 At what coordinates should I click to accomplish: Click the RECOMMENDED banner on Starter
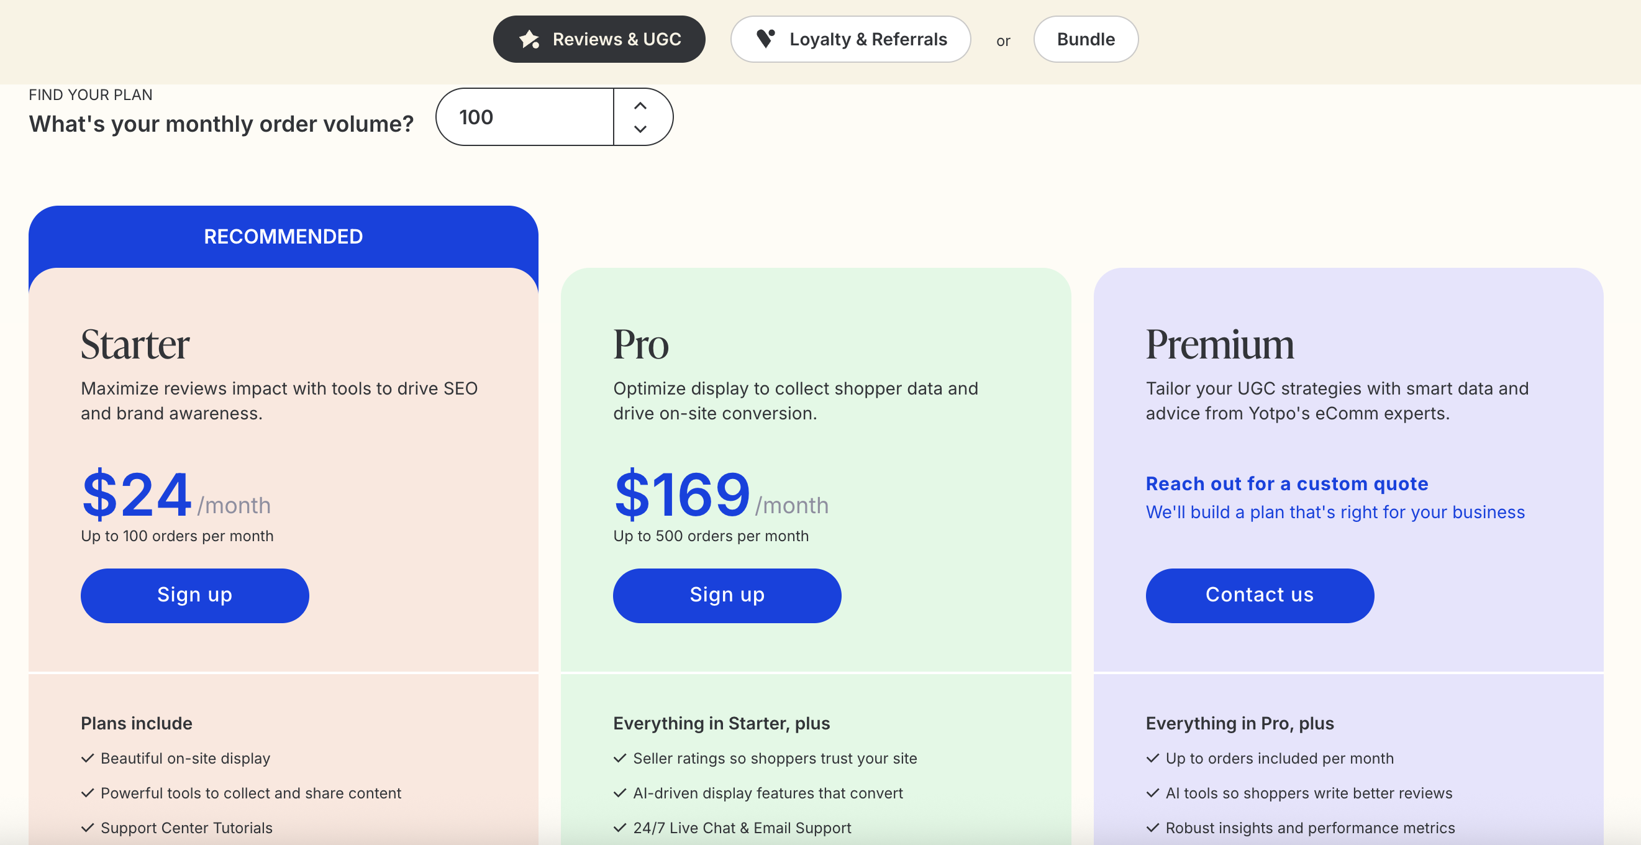click(x=283, y=237)
